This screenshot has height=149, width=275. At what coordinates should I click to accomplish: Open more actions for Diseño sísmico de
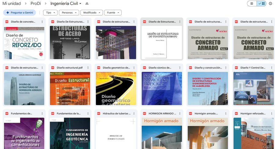(x=180, y=68)
